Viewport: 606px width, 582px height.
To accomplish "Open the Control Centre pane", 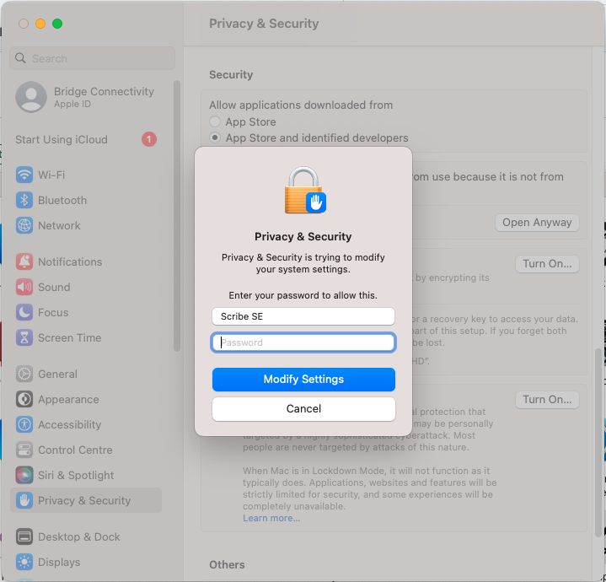I will pyautogui.click(x=75, y=450).
